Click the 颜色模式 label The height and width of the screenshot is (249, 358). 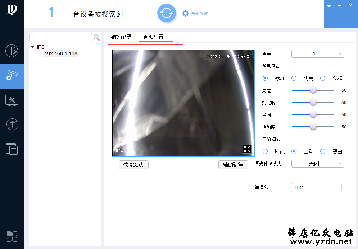pos(271,66)
